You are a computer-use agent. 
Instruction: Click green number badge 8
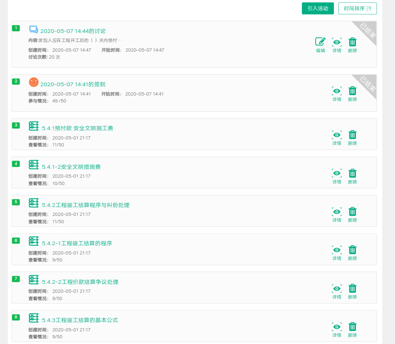click(x=16, y=317)
